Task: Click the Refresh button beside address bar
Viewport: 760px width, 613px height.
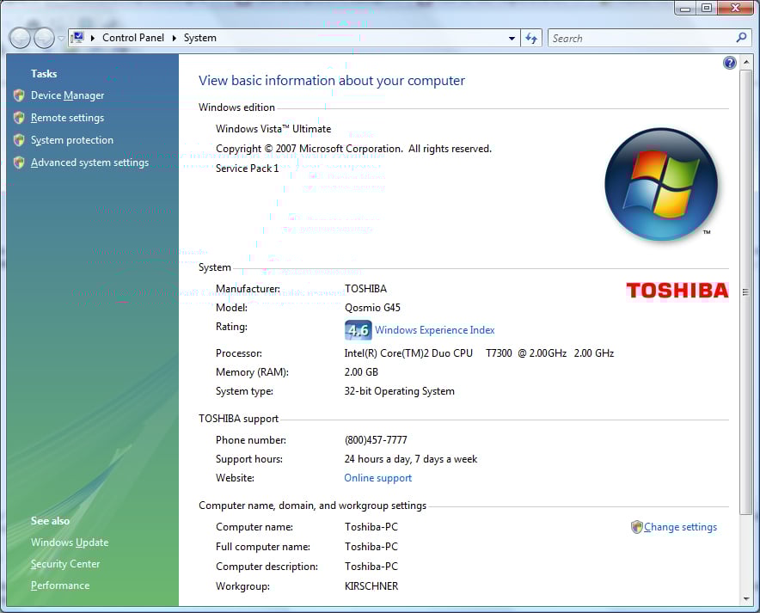Action: [531, 39]
